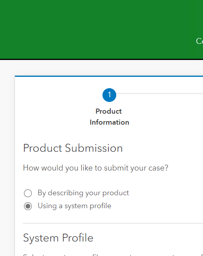Click the Product Submission heading
This screenshot has height=256, width=203.
pyautogui.click(x=73, y=148)
